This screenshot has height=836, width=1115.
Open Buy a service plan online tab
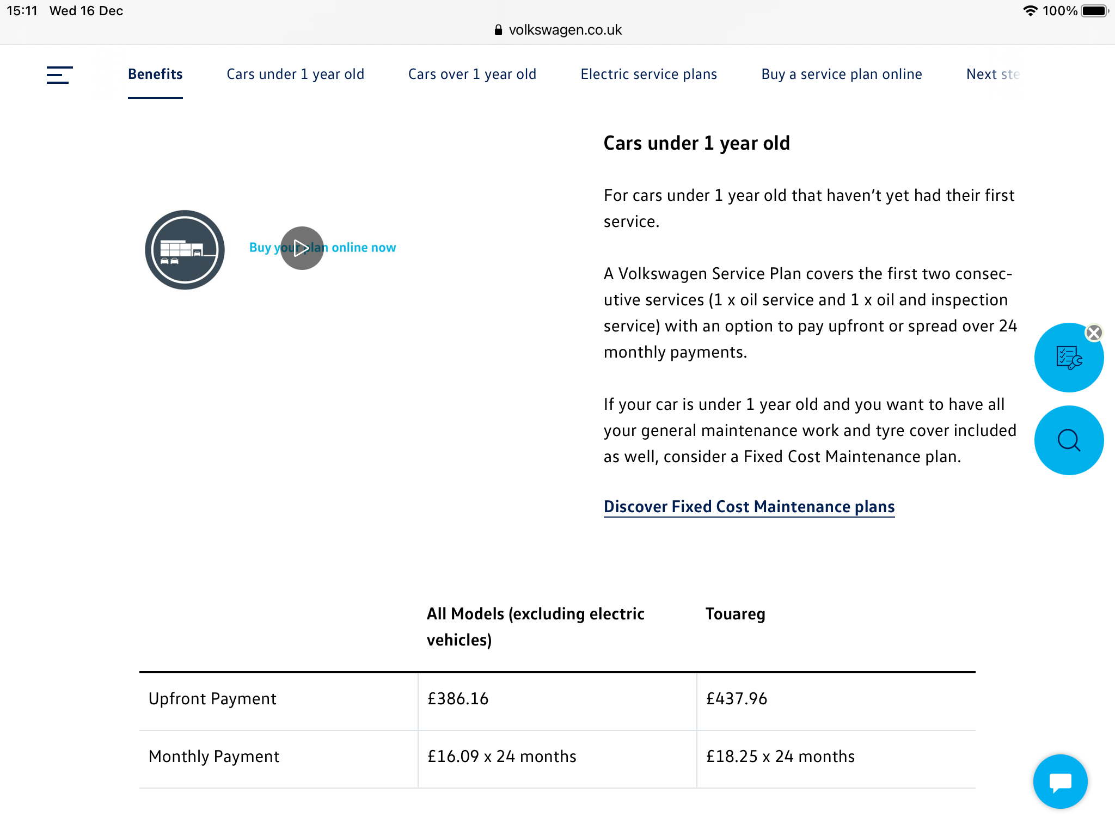(841, 74)
